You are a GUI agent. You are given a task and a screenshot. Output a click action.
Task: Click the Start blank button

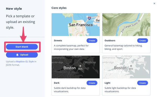coord(22,47)
